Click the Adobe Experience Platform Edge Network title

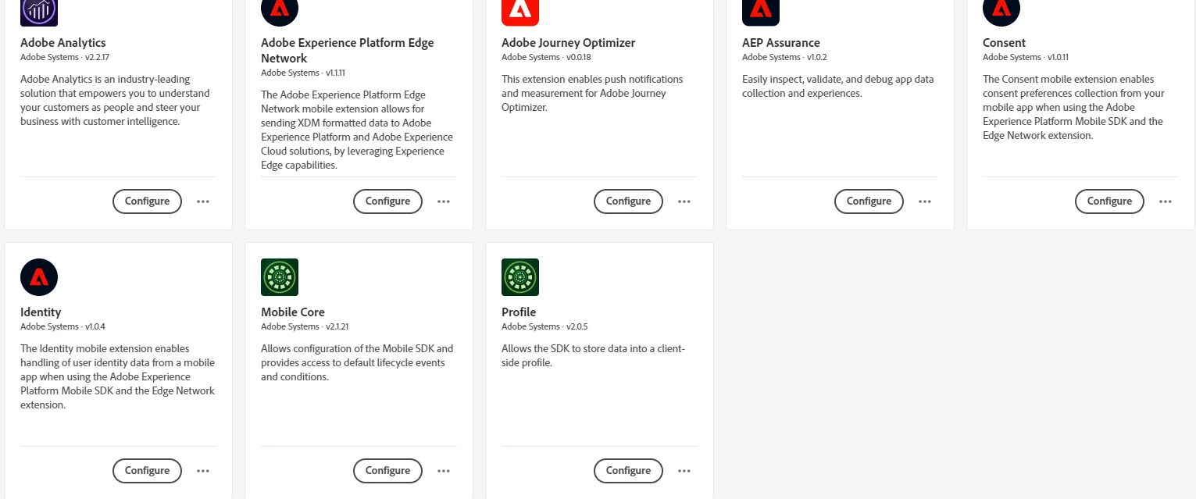[x=348, y=51]
